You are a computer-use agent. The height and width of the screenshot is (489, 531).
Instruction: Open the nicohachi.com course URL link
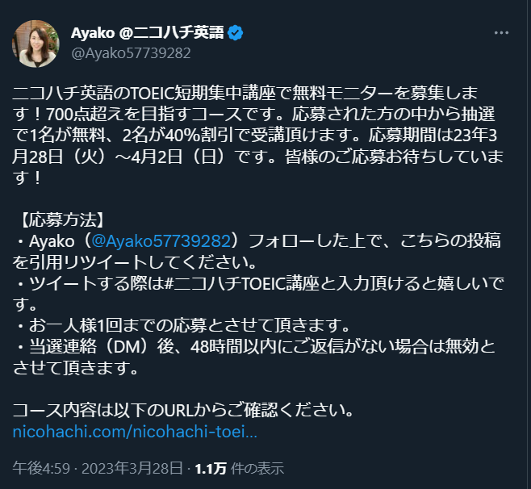point(136,432)
